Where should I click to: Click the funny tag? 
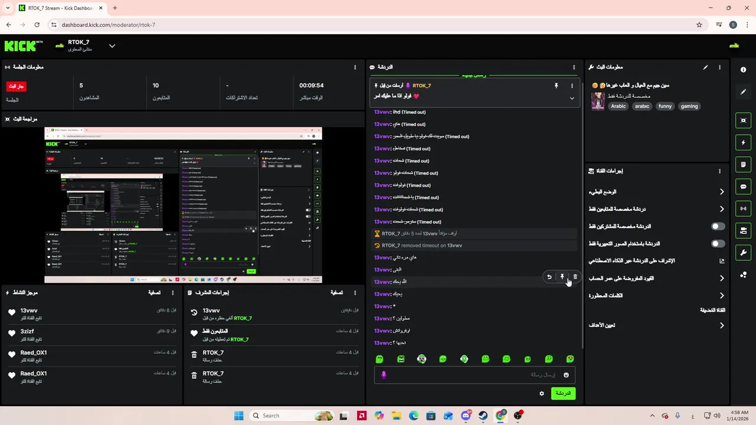coord(665,106)
